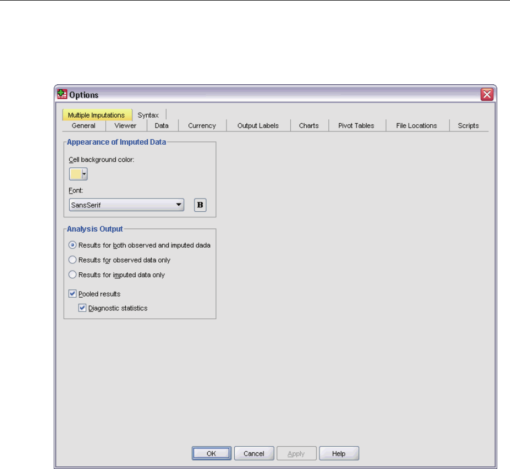Close the Options dialog
The width and height of the screenshot is (510, 469).
click(487, 94)
